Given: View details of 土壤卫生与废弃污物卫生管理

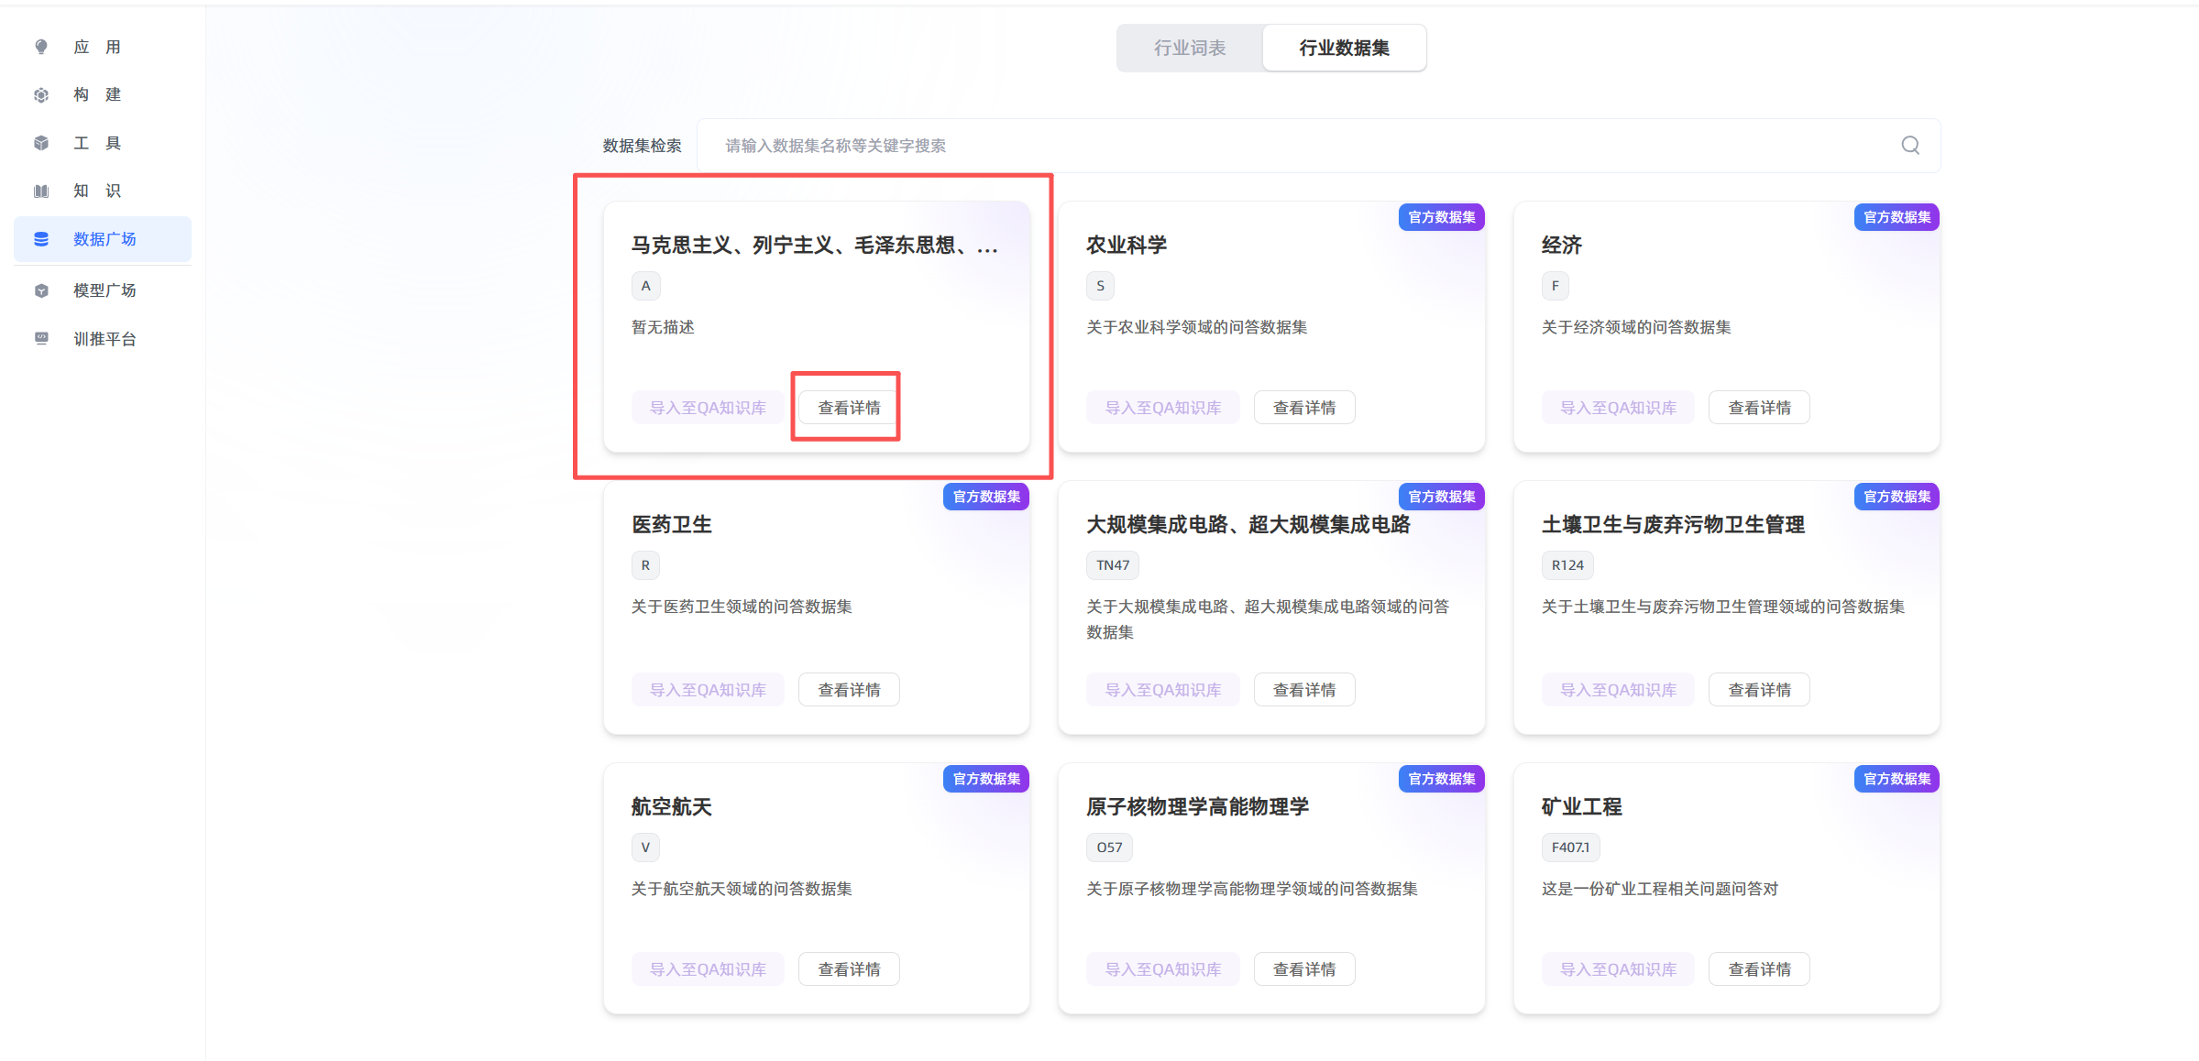Looking at the screenshot, I should click(1759, 690).
